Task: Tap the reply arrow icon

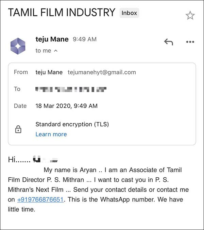Action: (169, 42)
